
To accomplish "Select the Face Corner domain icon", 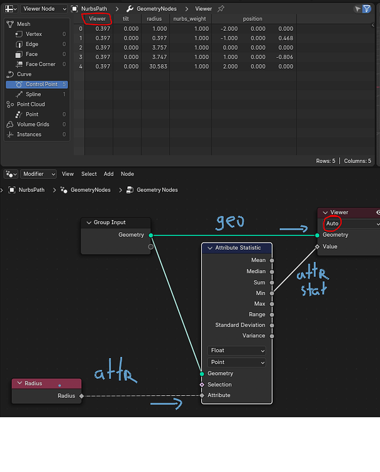I will [x=19, y=64].
